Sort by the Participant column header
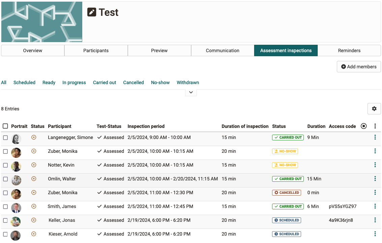This screenshot has height=243, width=382. [59, 126]
